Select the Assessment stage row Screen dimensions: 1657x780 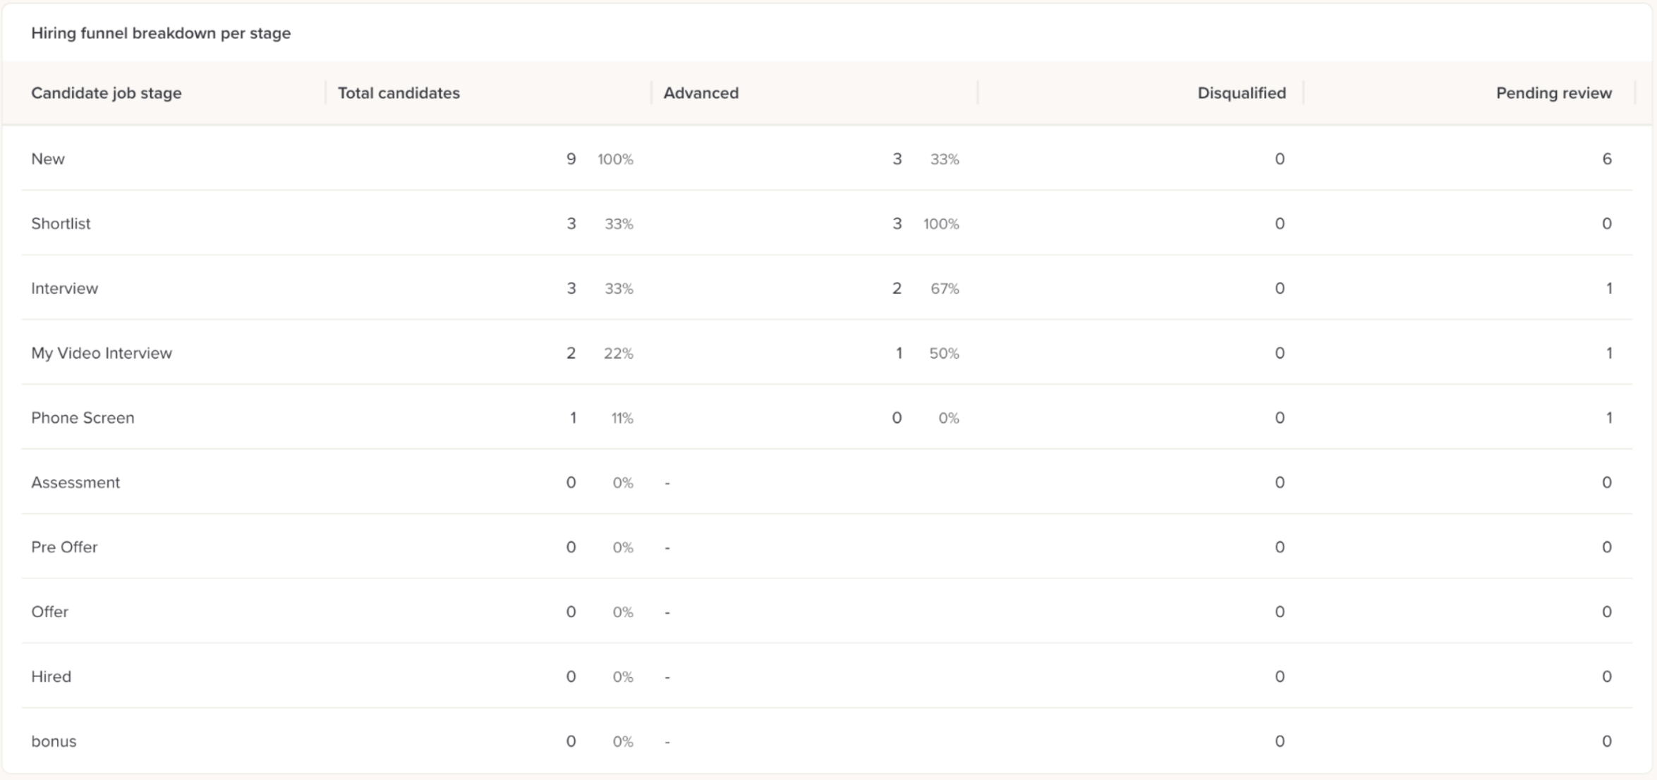[x=75, y=483]
